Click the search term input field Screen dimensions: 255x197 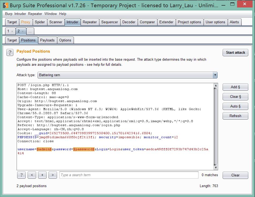coord(129,175)
